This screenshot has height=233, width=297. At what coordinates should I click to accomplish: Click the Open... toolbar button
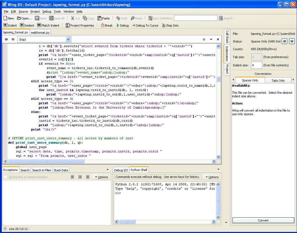24,18
